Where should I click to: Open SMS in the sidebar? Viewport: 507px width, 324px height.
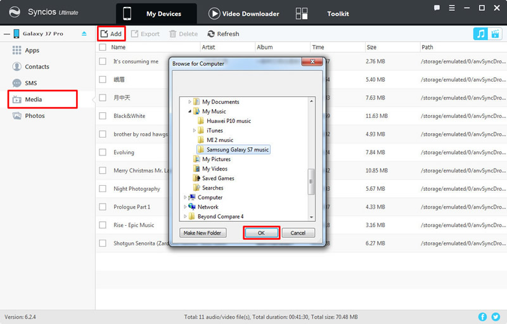[25, 83]
